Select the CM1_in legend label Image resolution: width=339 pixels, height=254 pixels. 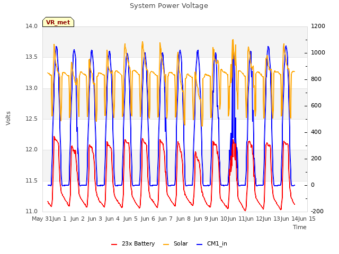[x=217, y=243]
